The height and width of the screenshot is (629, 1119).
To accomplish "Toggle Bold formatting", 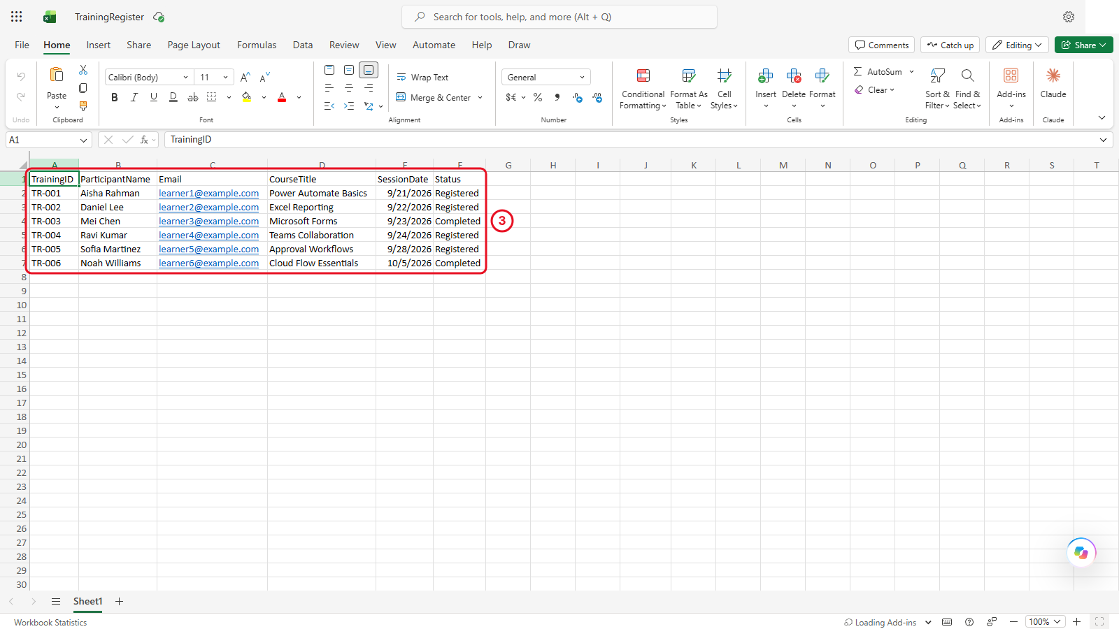I will [115, 97].
